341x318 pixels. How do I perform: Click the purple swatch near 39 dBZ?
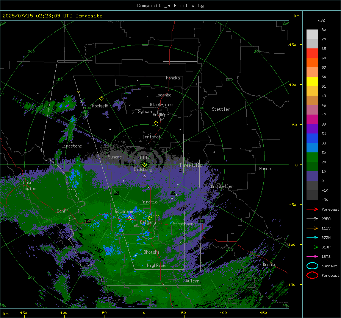coord(312,129)
